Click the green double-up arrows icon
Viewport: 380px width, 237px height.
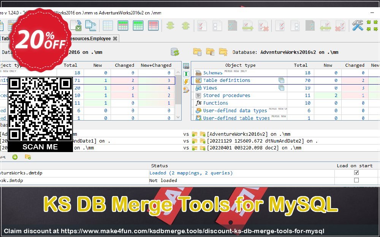pyautogui.click(x=186, y=25)
